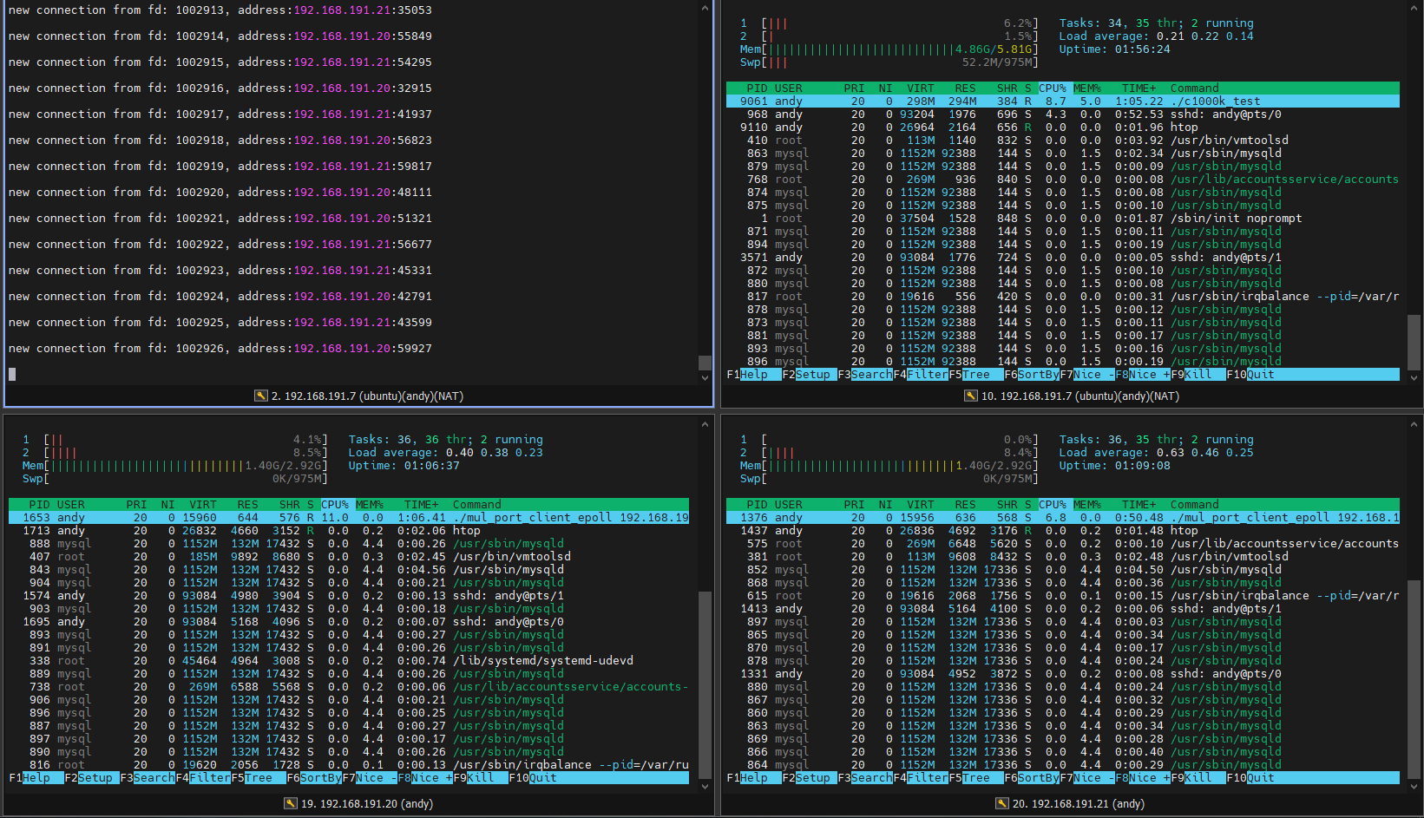Click the scroll-up arrow in the bottom-right htop pane
The height and width of the screenshot is (818, 1424).
click(1414, 424)
